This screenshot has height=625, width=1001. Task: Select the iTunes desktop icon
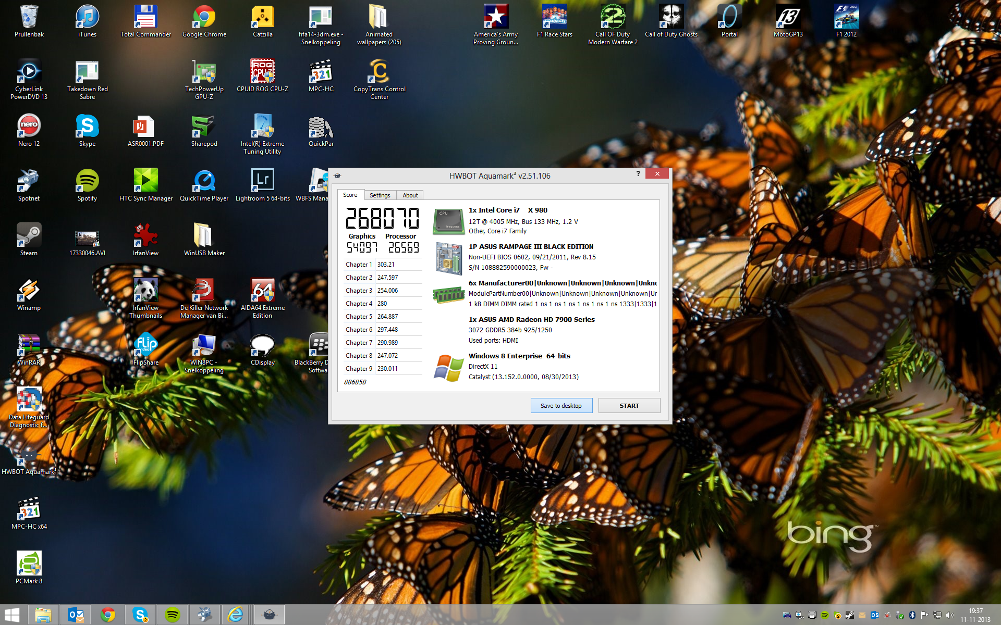[87, 21]
